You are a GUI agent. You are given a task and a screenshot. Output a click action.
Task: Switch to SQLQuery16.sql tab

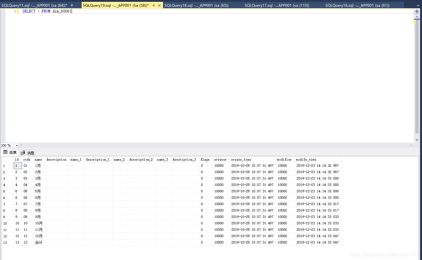[357, 5]
